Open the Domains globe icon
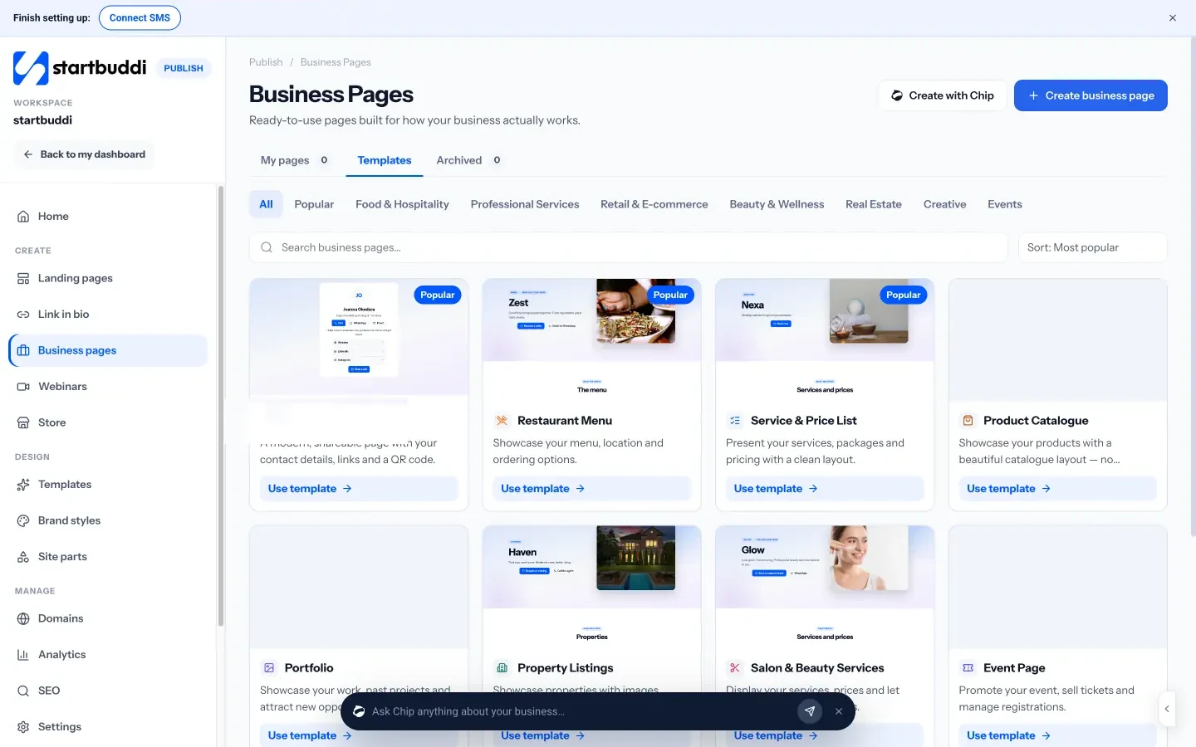Image resolution: width=1196 pixels, height=747 pixels. [x=23, y=619]
